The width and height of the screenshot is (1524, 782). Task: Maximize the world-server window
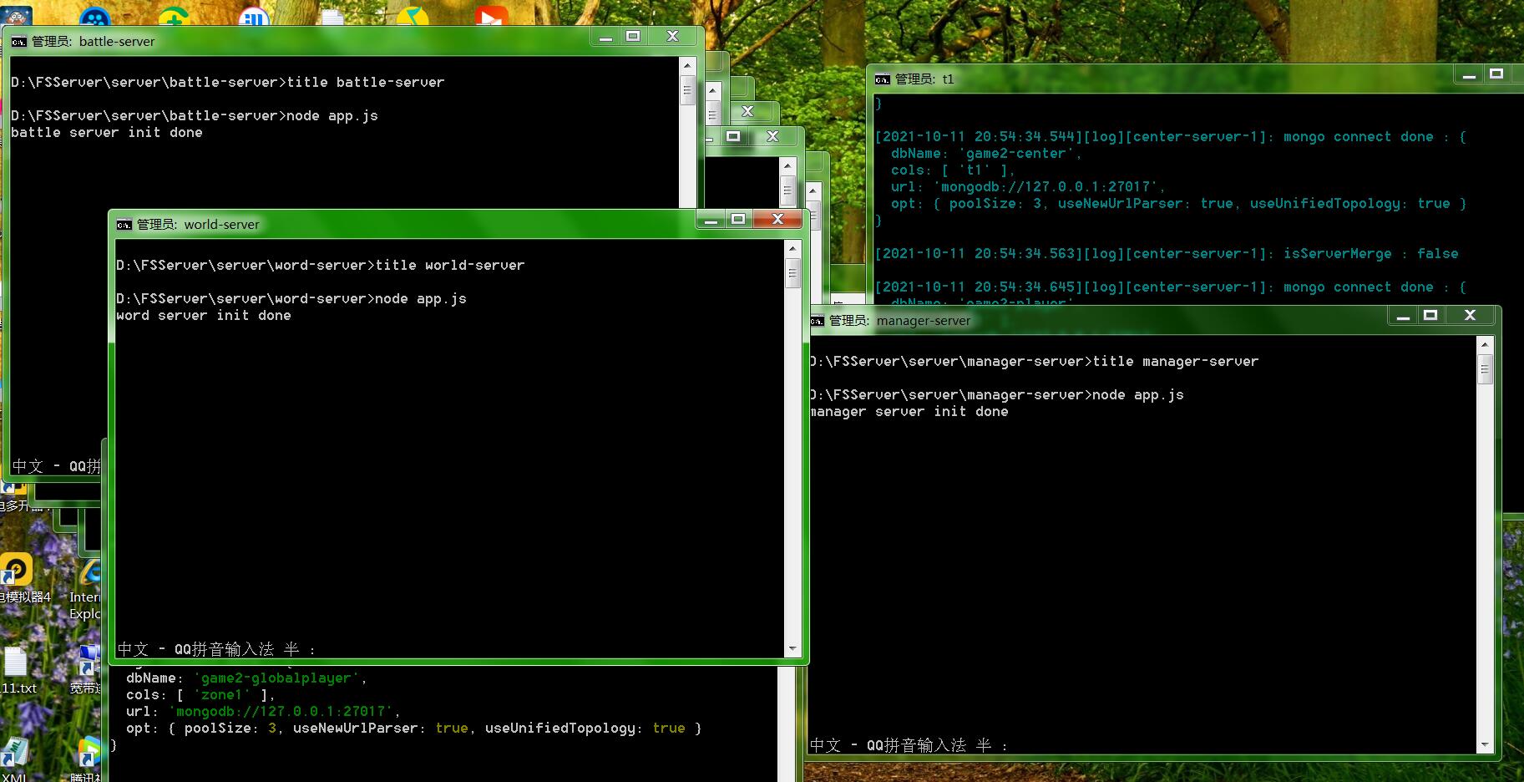coord(738,219)
